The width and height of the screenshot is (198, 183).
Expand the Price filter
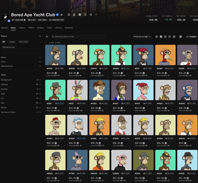21,62
